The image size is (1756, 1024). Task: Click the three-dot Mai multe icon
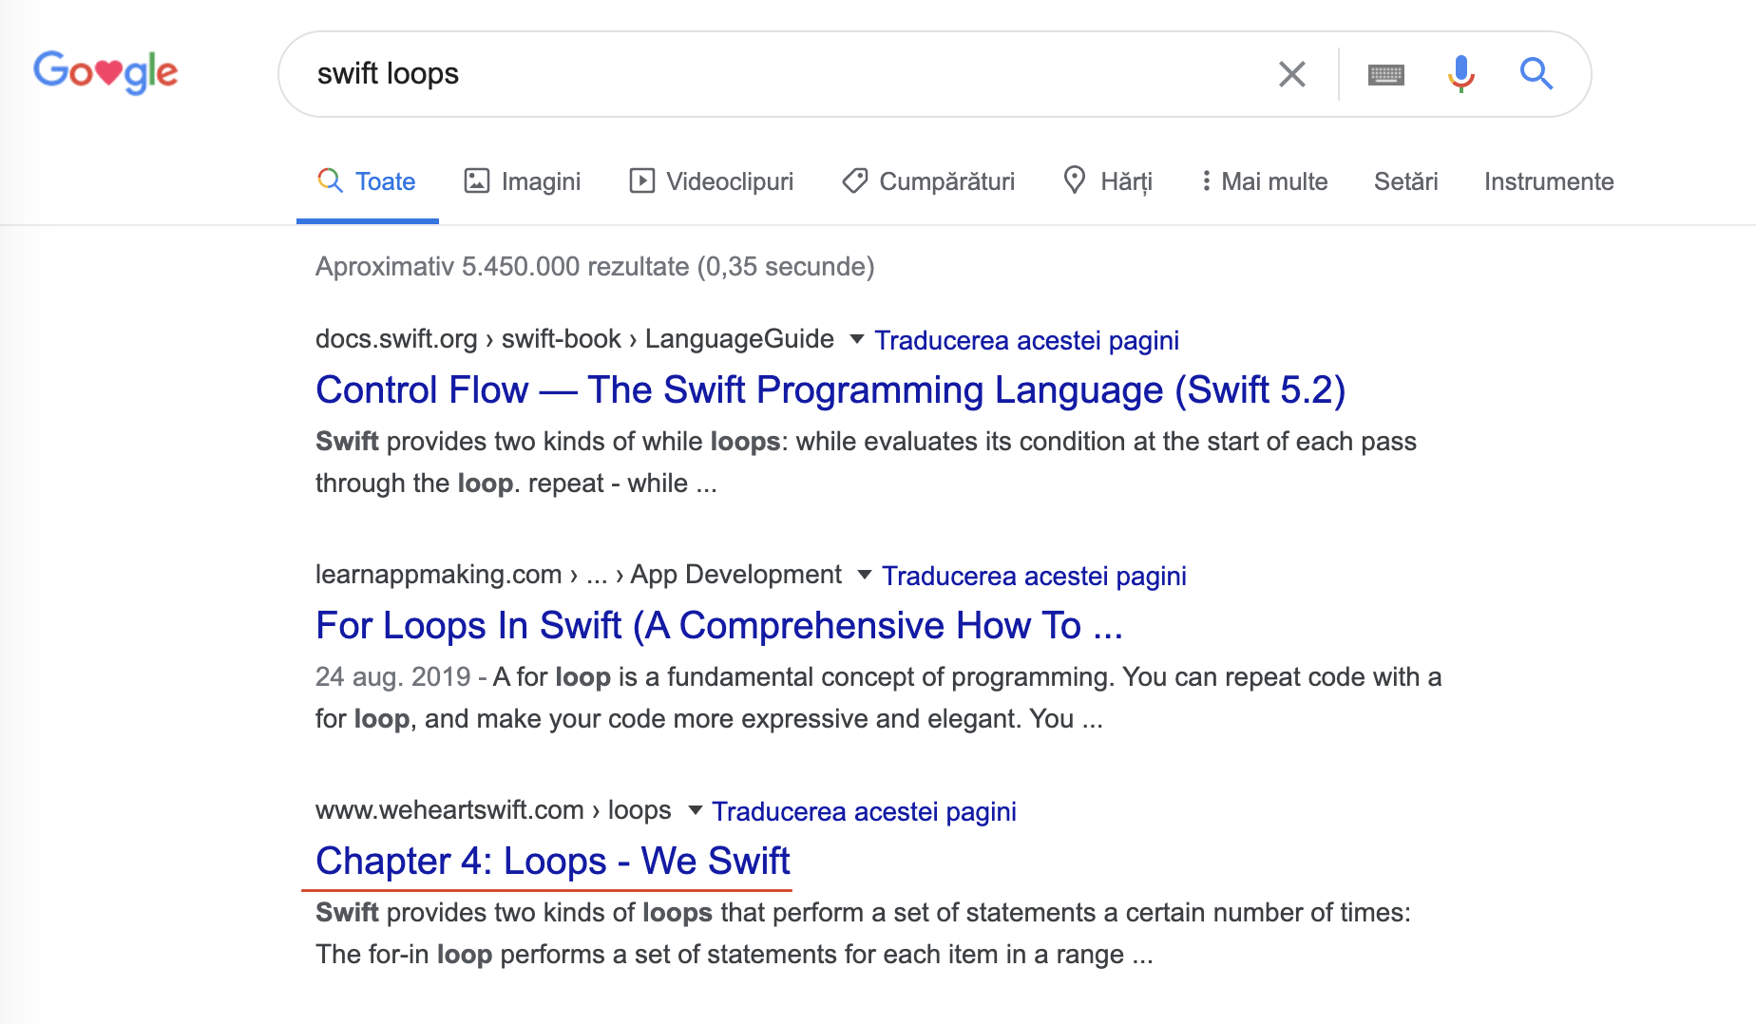(x=1206, y=180)
